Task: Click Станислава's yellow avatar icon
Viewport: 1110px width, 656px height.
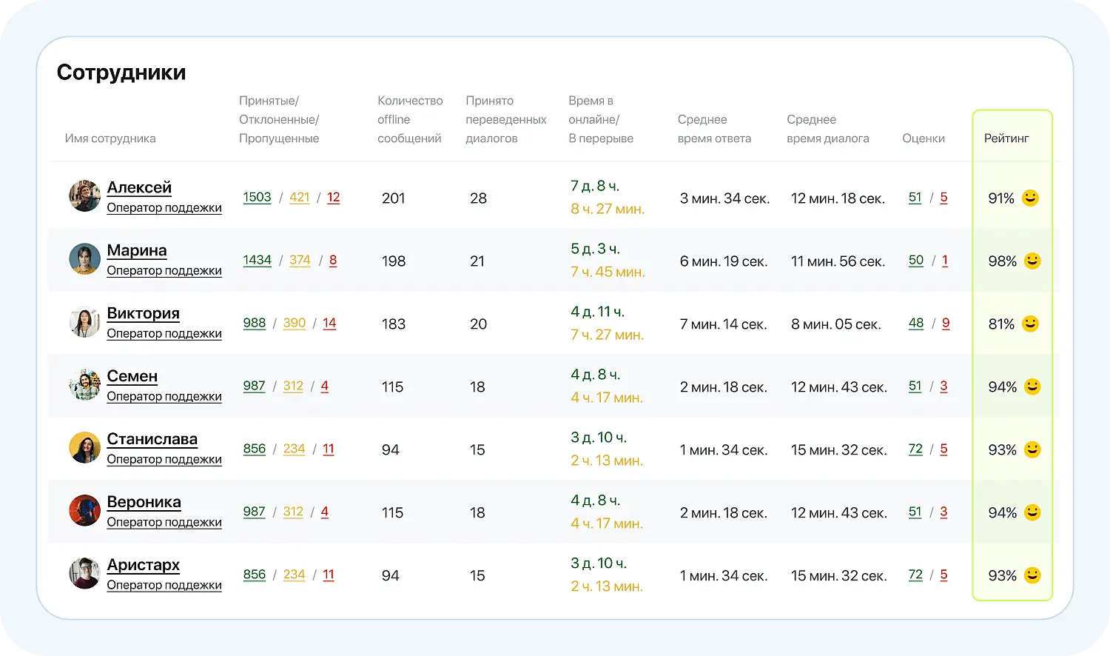Action: coord(84,448)
